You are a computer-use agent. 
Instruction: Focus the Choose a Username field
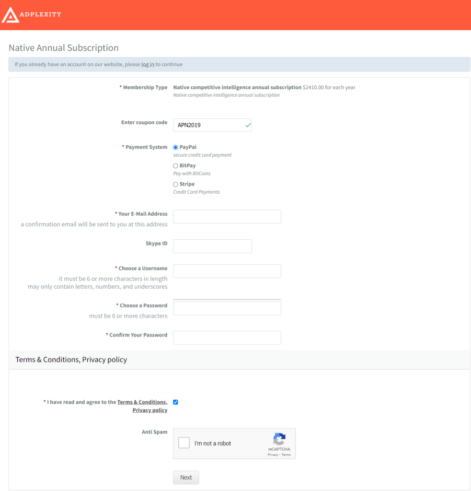tap(227, 271)
